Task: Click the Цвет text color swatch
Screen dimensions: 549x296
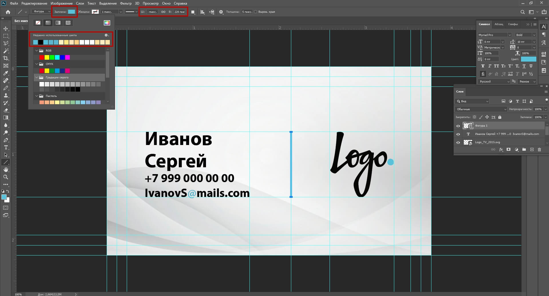Action: point(528,59)
